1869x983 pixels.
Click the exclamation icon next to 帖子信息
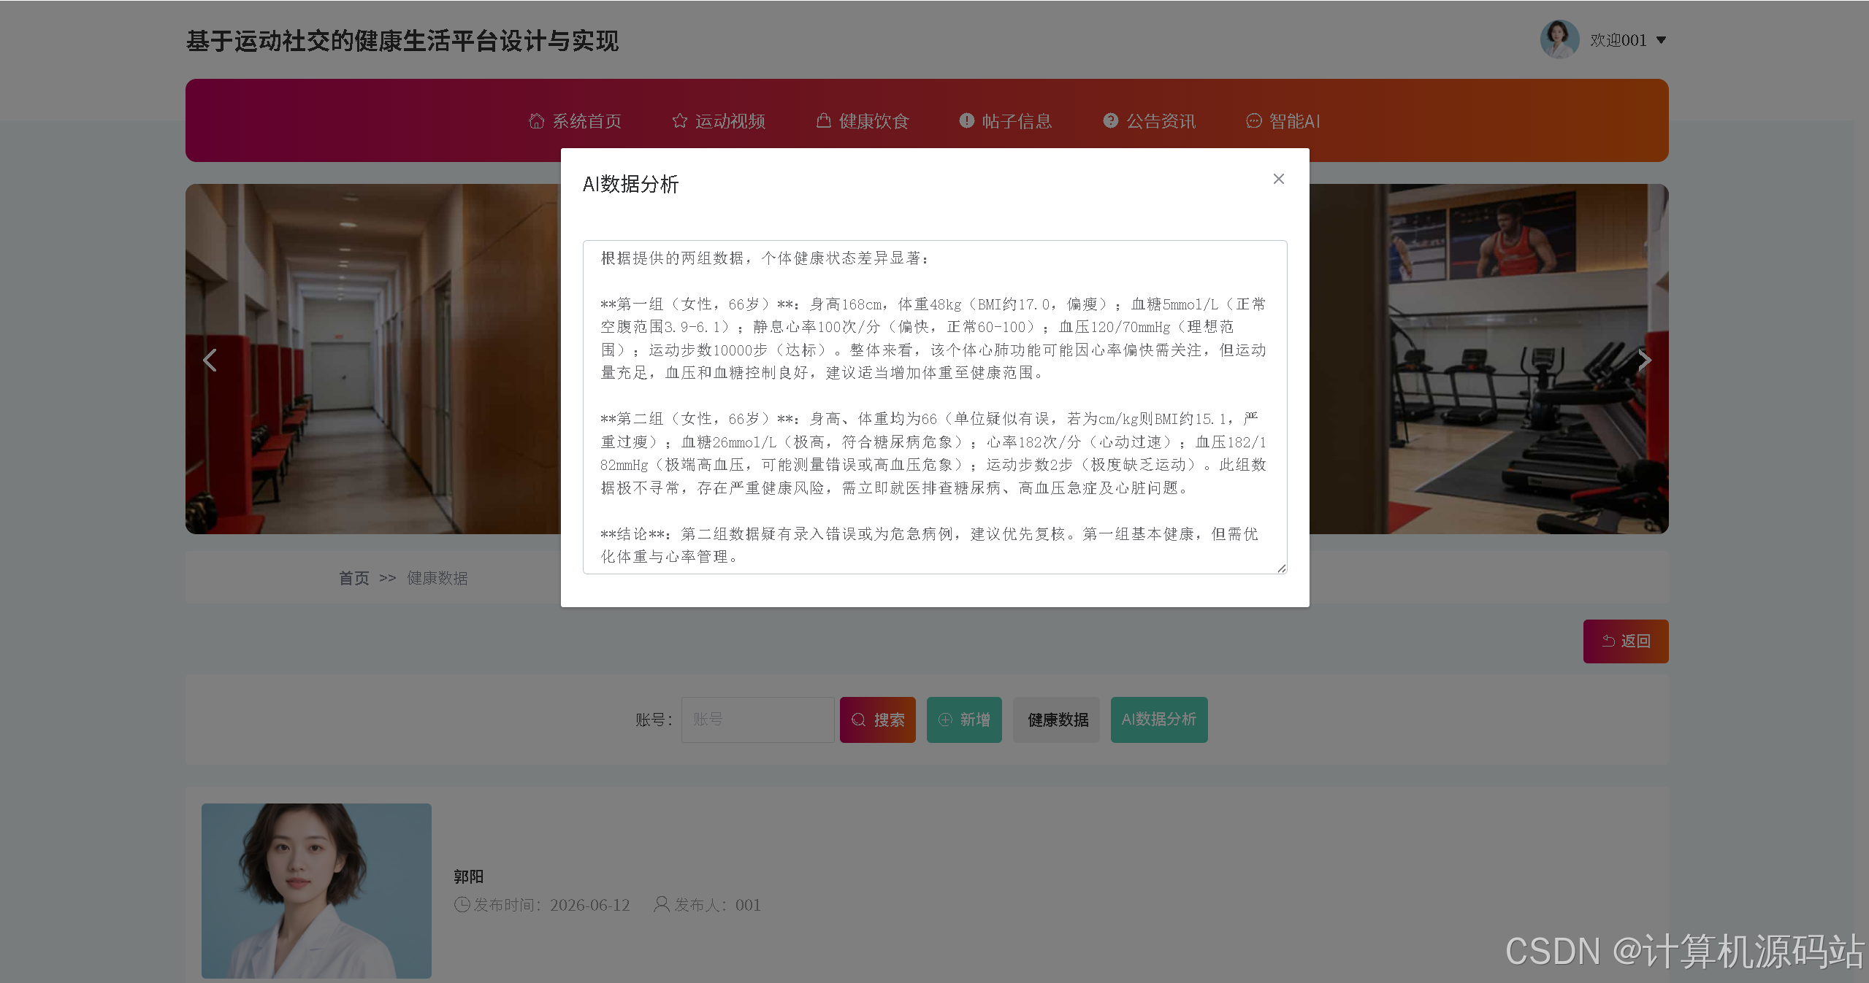(967, 120)
